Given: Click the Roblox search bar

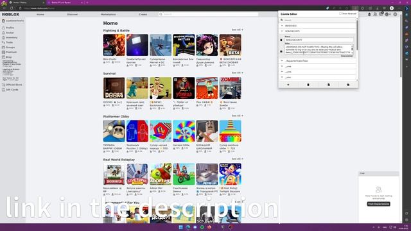Looking at the screenshot, I should pyautogui.click(x=208, y=14).
